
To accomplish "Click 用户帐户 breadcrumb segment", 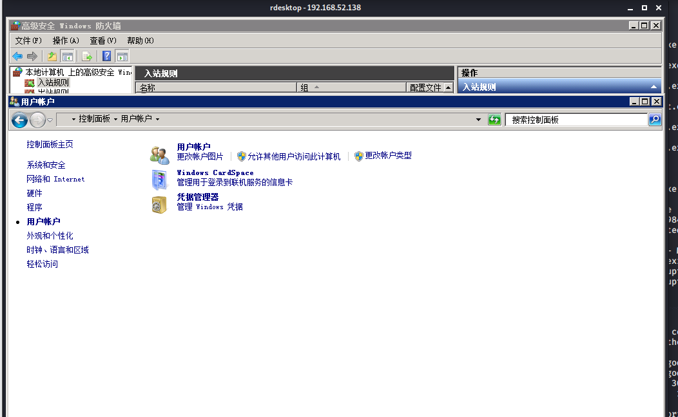I will pos(136,118).
